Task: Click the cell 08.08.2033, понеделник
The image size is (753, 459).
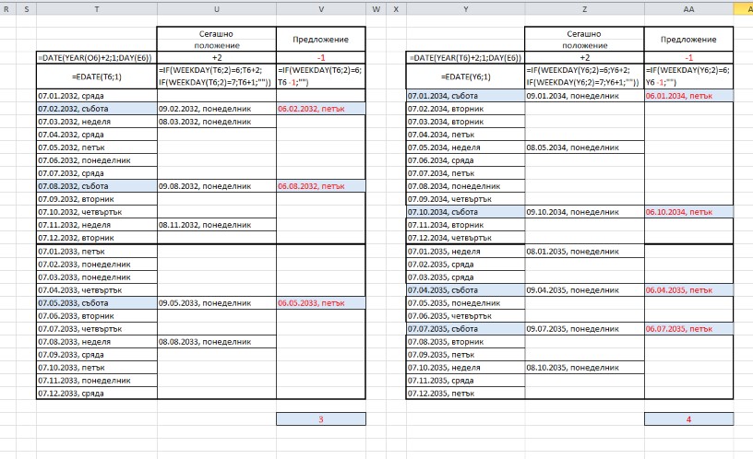Action: click(216, 341)
